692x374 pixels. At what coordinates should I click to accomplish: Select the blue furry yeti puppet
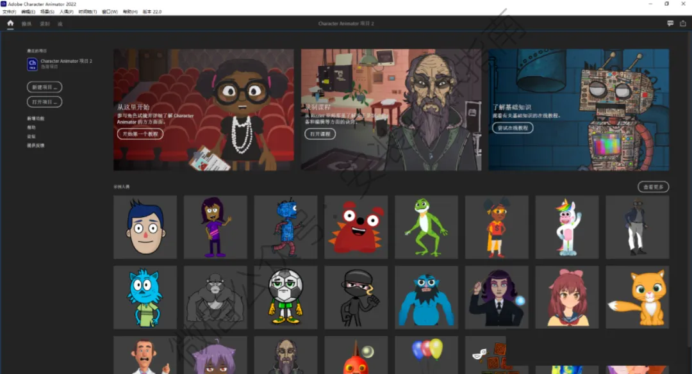[x=426, y=297]
